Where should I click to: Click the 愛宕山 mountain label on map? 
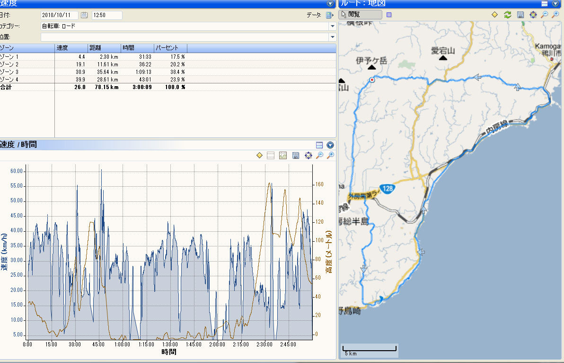[443, 50]
